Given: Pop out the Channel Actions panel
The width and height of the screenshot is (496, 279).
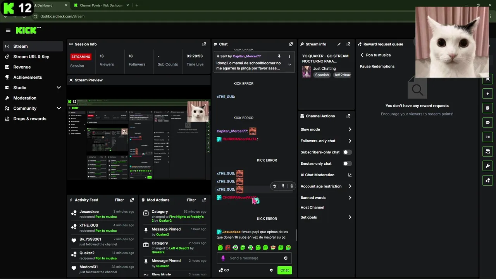Looking at the screenshot, I should pos(348,116).
